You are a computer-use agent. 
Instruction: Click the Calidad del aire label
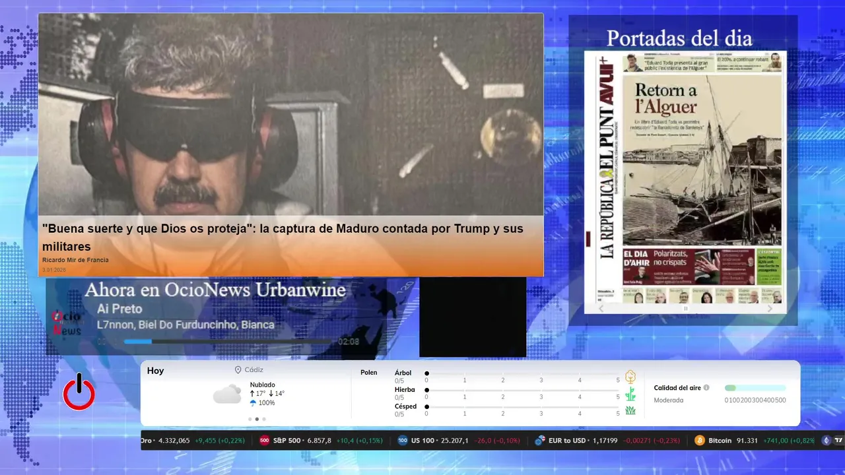click(677, 388)
